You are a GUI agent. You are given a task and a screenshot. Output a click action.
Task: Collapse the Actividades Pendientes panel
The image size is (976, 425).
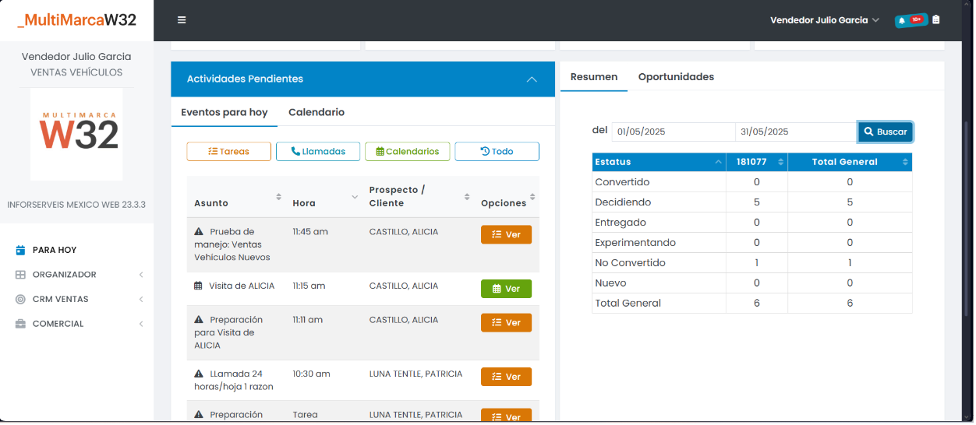[x=532, y=79]
